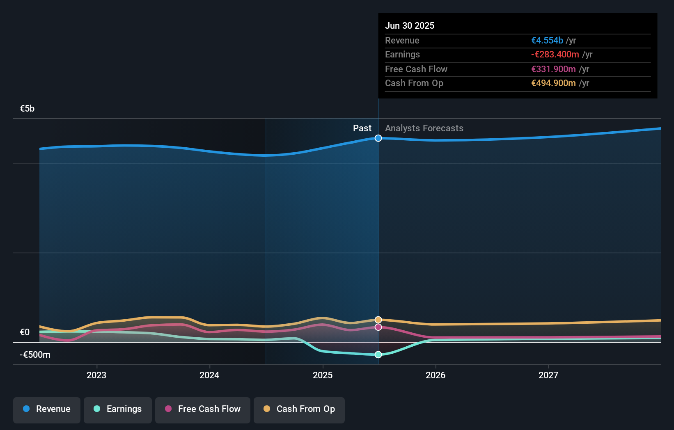Click the teal Earnings legend dot
Screen dimensions: 674x430
96,409
